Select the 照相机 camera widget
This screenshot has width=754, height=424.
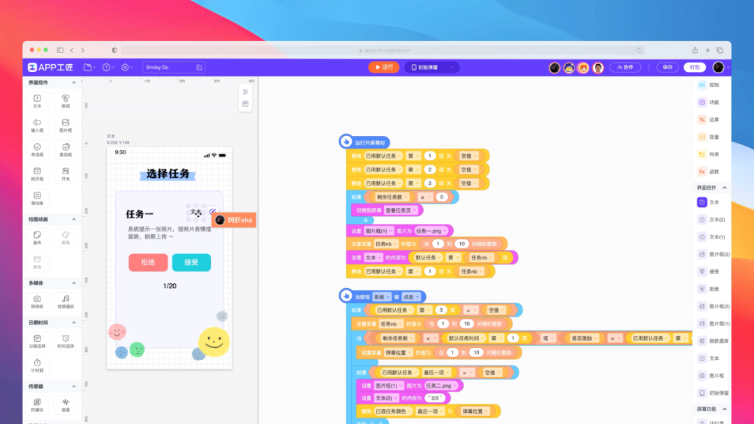click(x=37, y=301)
